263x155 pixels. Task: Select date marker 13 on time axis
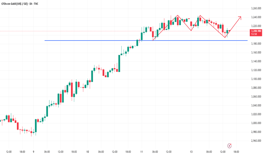coord(191,152)
